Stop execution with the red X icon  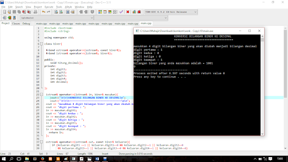point(128,12)
